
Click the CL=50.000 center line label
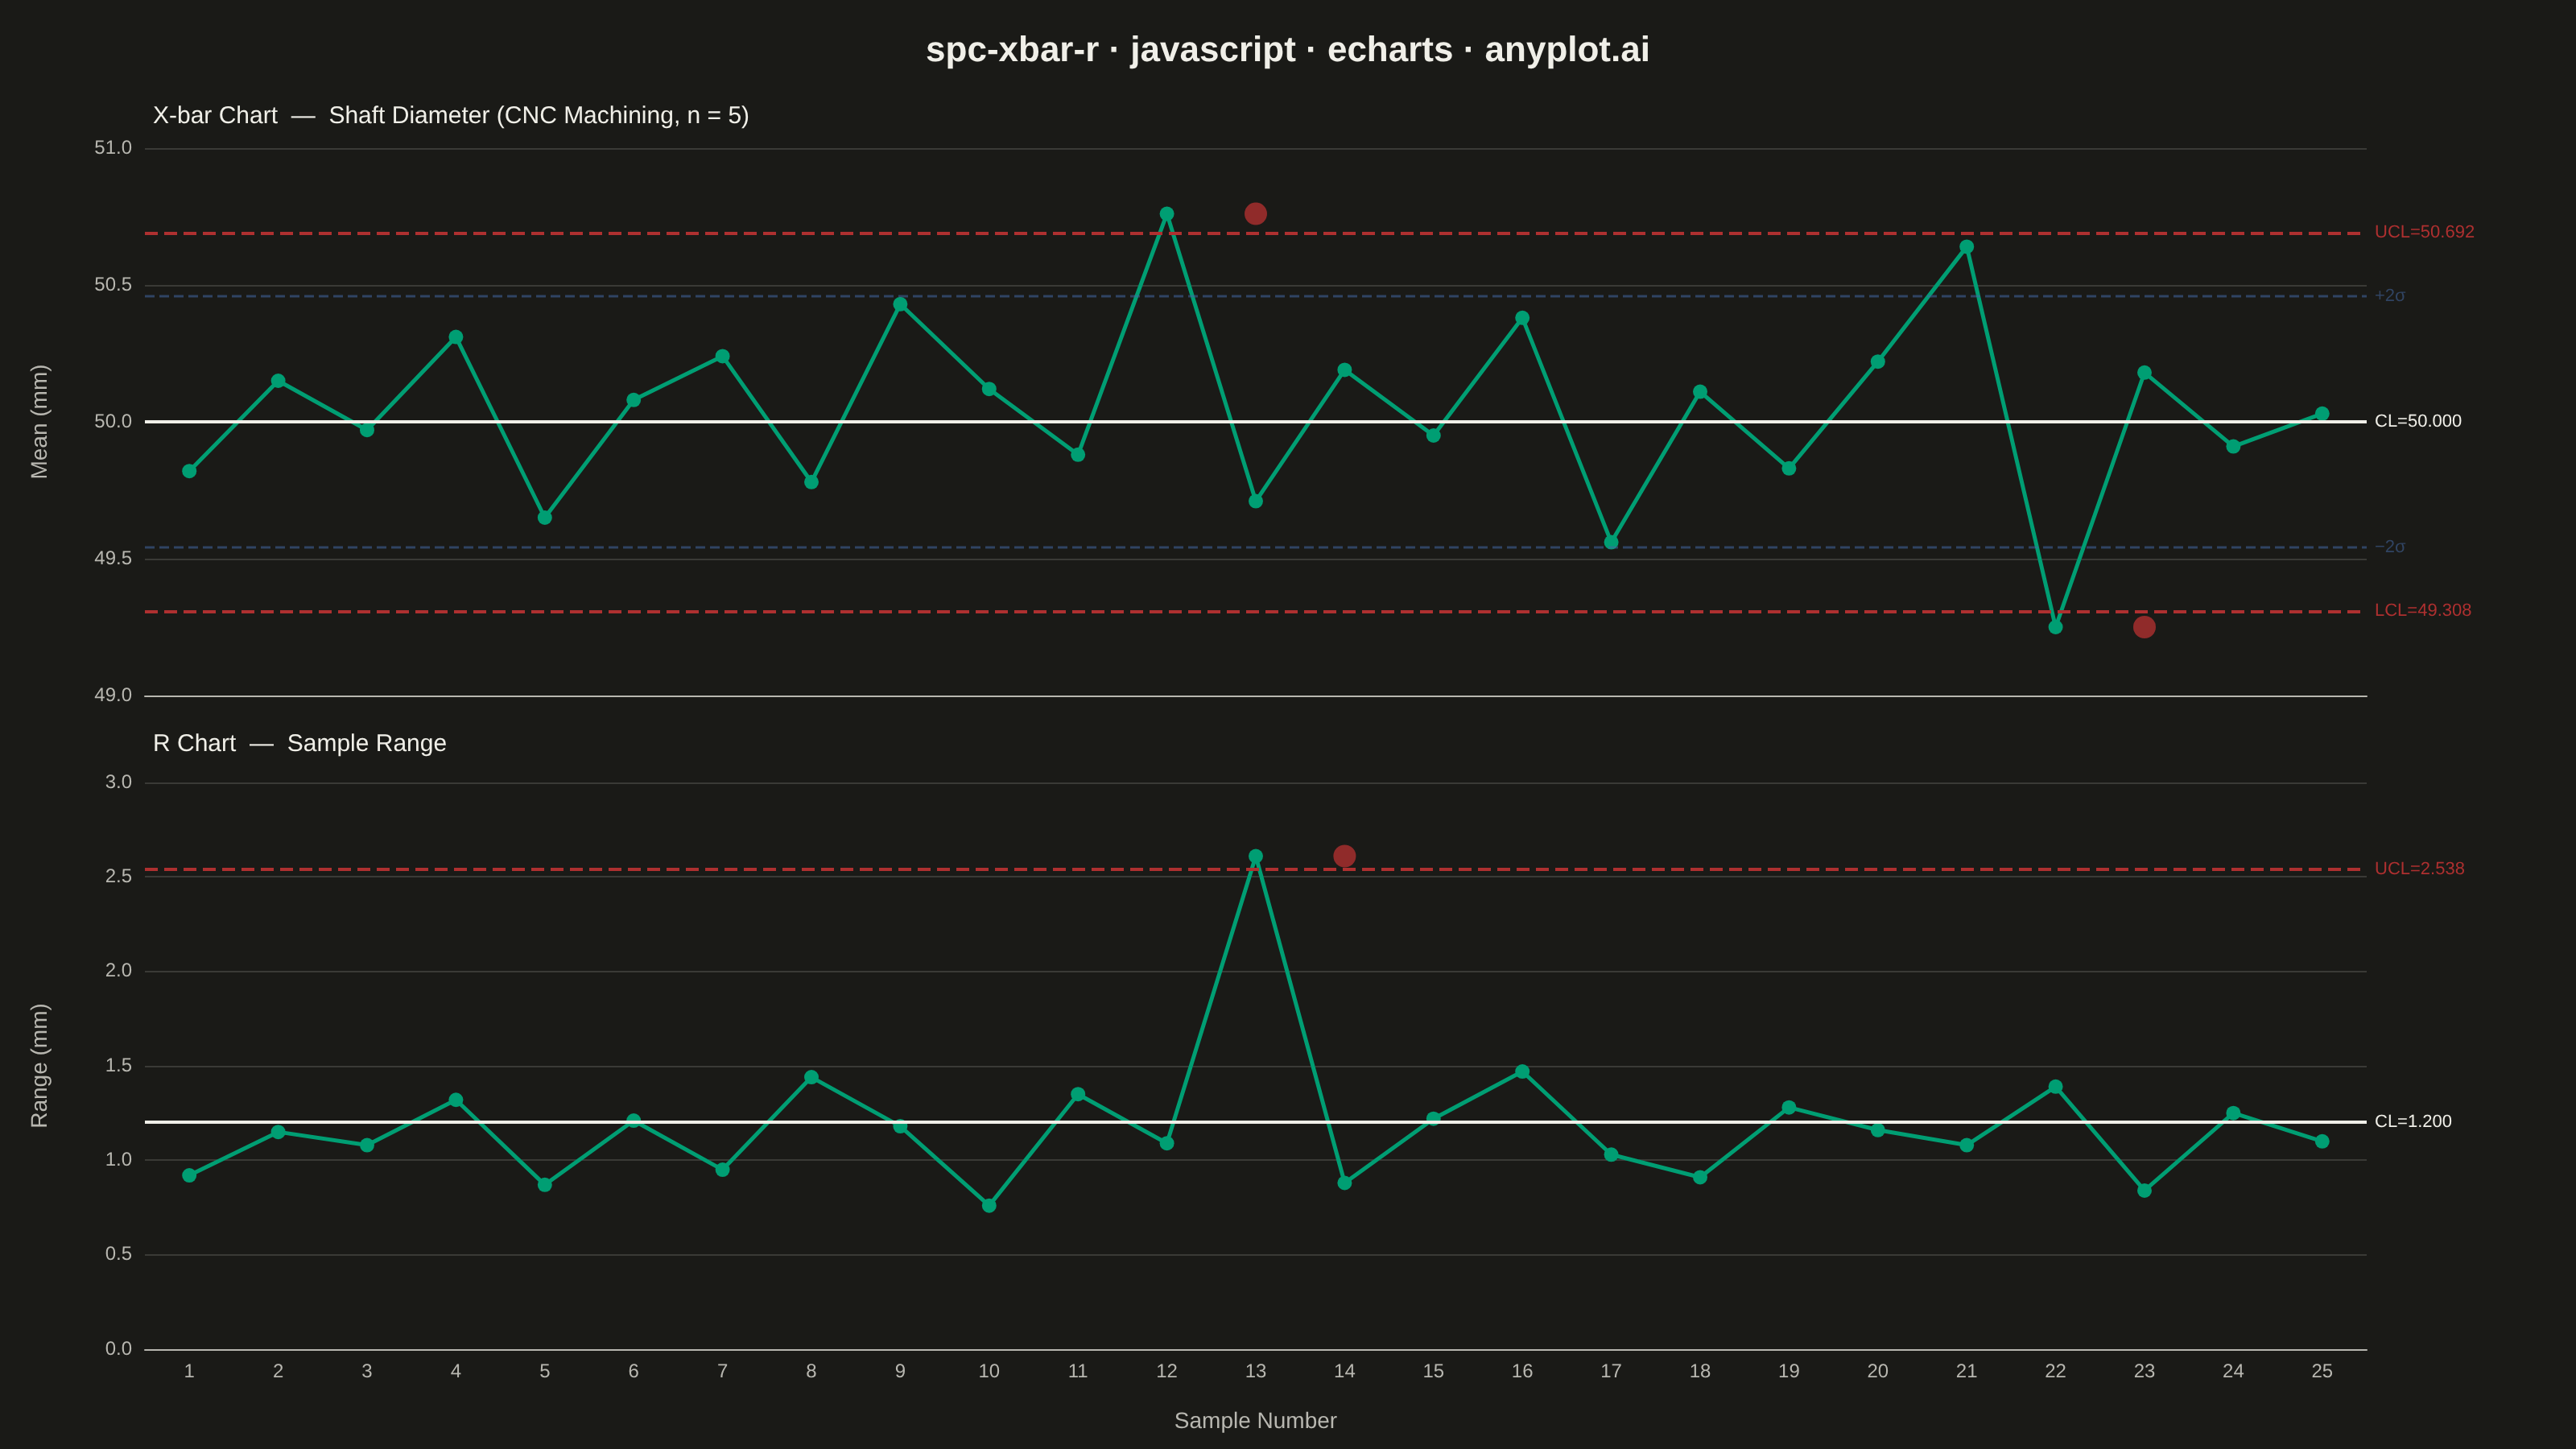2418,421
